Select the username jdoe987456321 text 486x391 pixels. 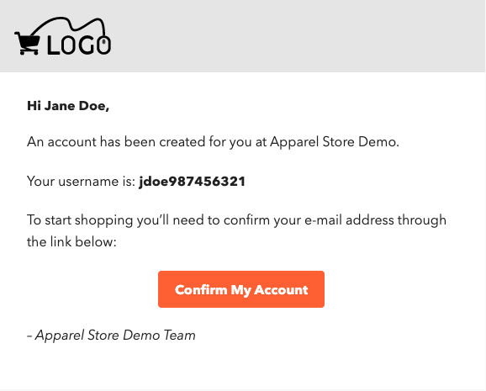(x=193, y=182)
